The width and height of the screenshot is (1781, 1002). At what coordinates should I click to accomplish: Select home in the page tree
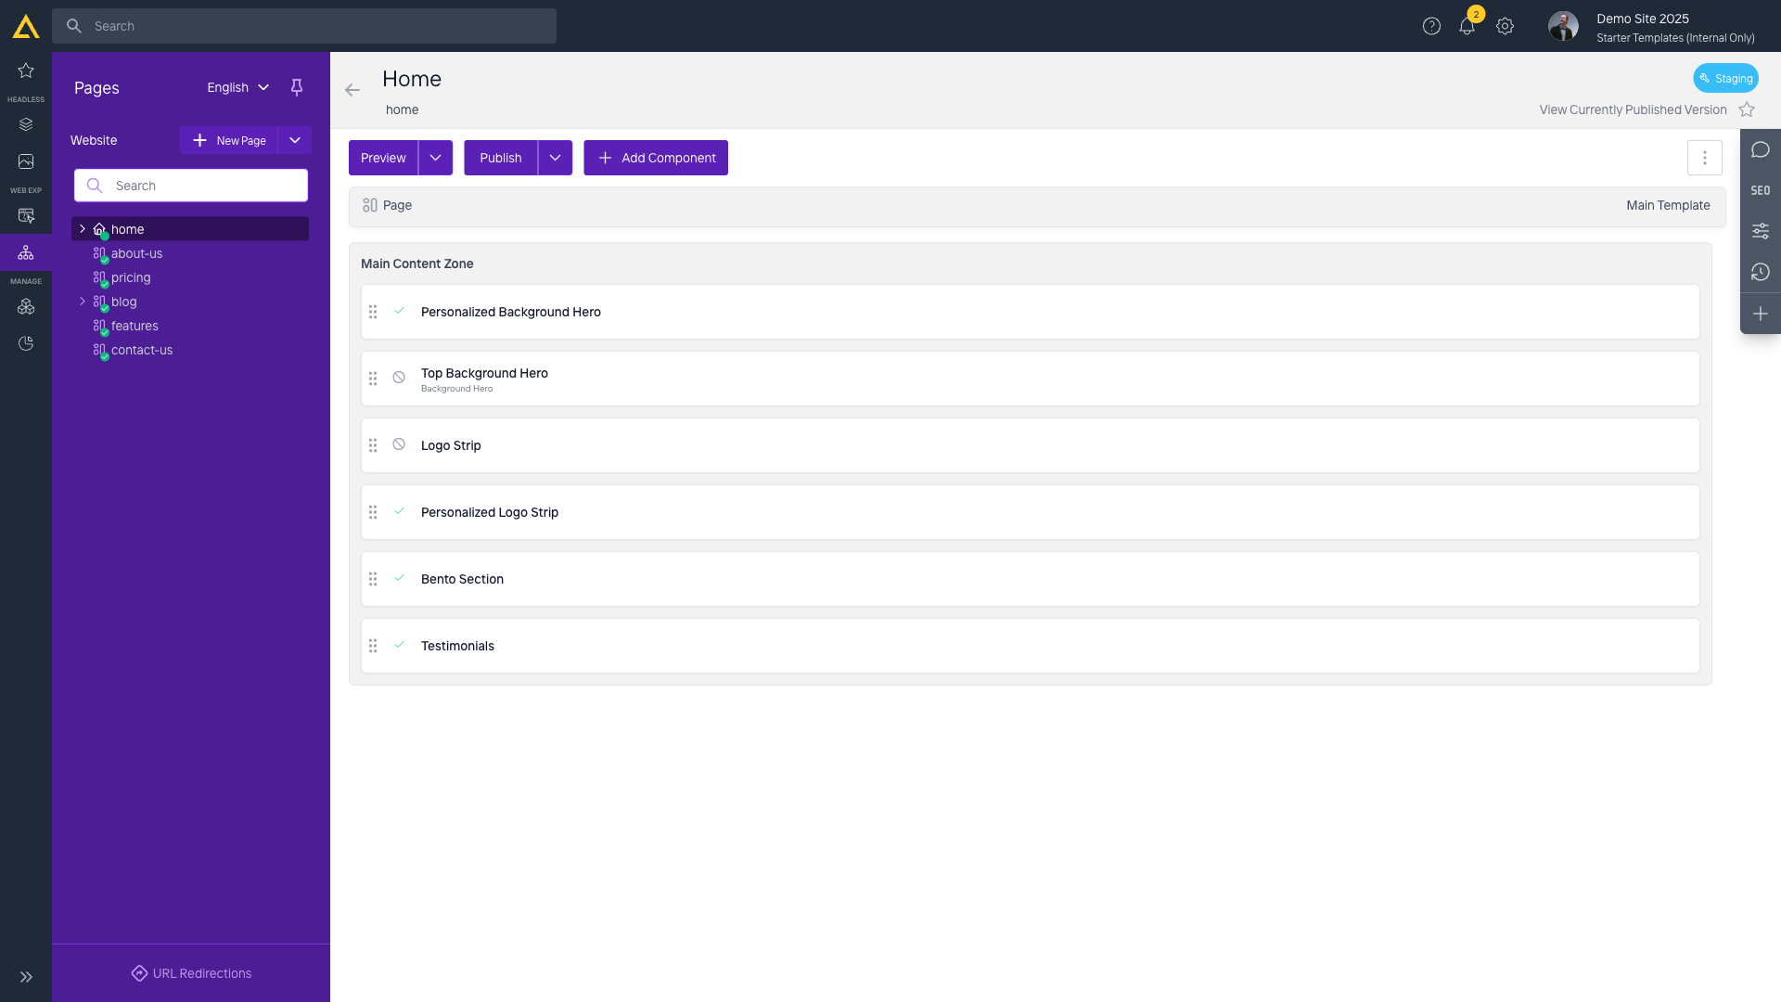tap(190, 229)
